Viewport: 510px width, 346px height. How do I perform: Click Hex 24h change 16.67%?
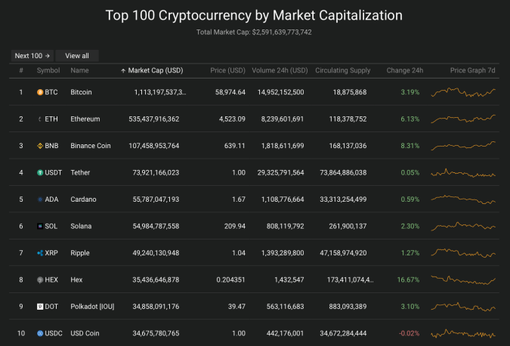tap(408, 280)
